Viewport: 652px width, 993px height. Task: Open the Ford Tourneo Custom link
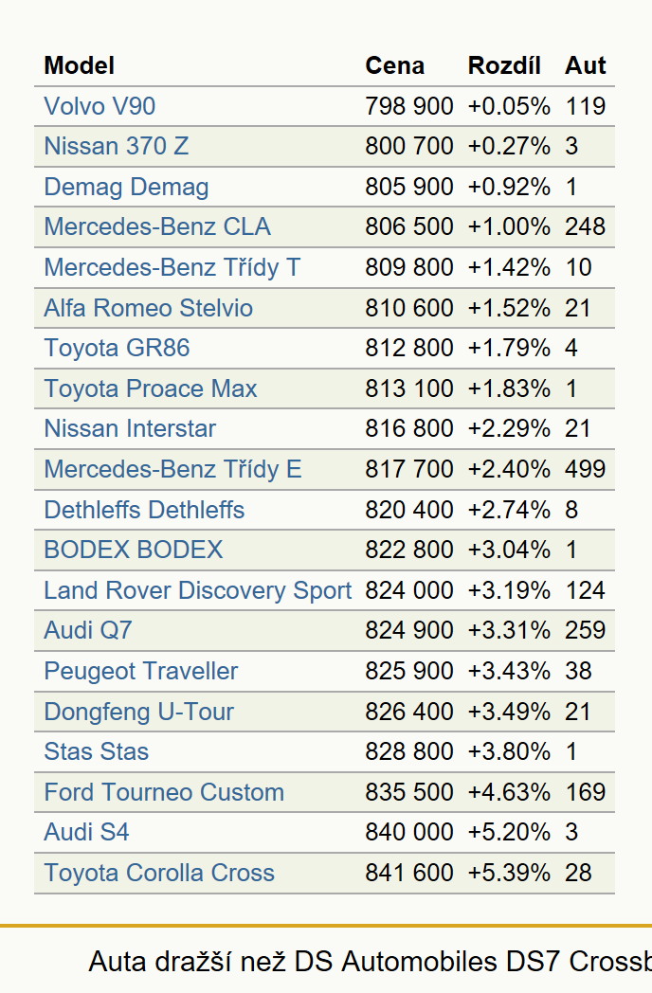click(164, 792)
